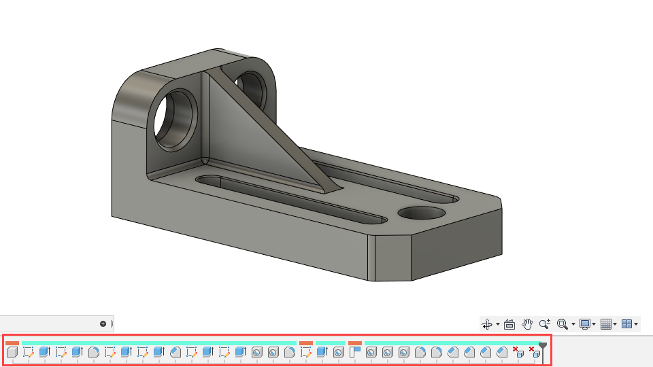
Task: Click the round hole on the base plate
Action: tap(422, 213)
